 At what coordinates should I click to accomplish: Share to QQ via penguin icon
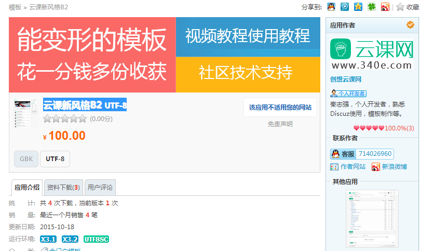click(331, 7)
